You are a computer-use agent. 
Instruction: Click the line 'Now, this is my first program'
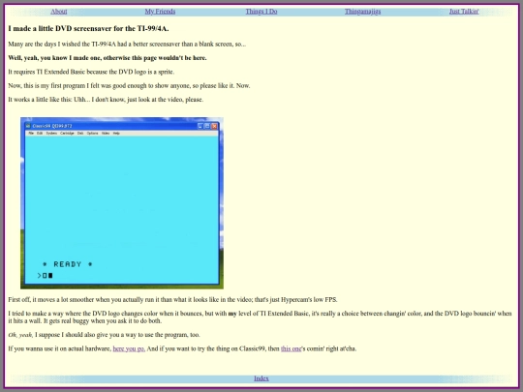pos(129,86)
